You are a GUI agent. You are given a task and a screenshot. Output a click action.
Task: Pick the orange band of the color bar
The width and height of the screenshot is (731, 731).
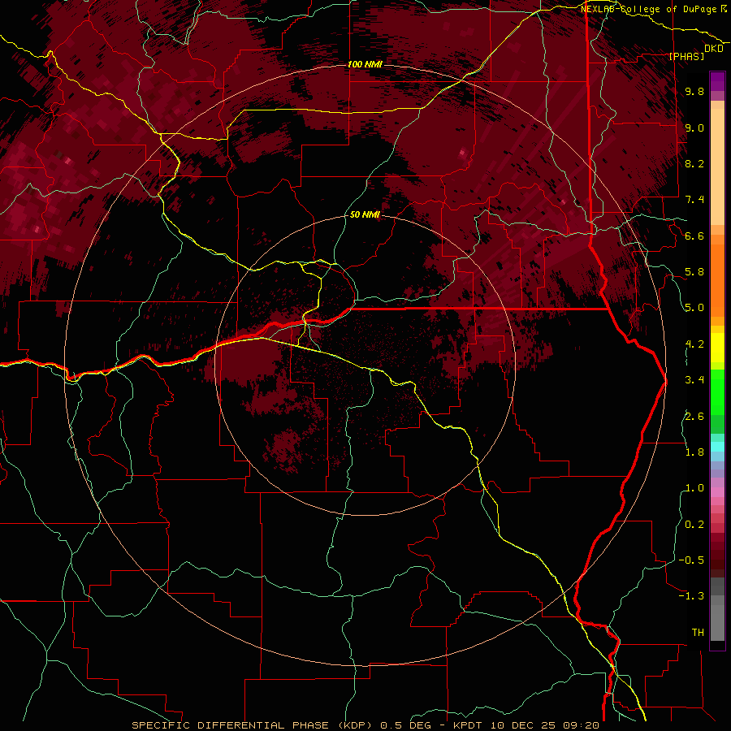click(x=717, y=279)
